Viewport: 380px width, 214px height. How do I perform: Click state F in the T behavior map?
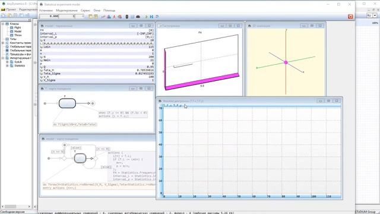(67, 103)
